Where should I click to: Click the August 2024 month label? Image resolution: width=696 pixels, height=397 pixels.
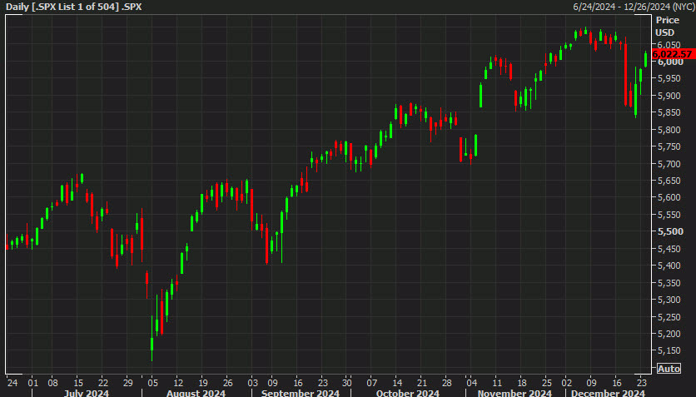coord(196,393)
